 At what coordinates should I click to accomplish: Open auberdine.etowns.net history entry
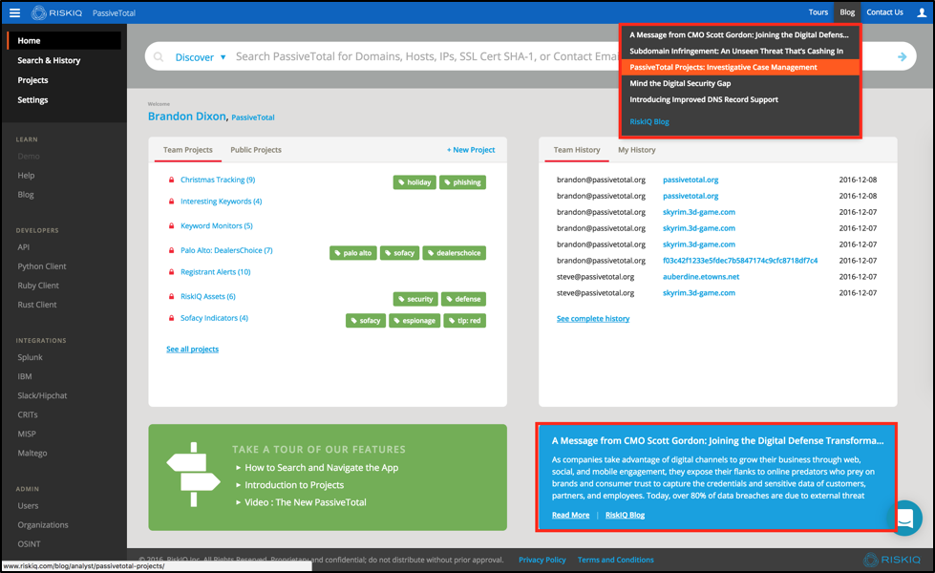[x=701, y=277]
